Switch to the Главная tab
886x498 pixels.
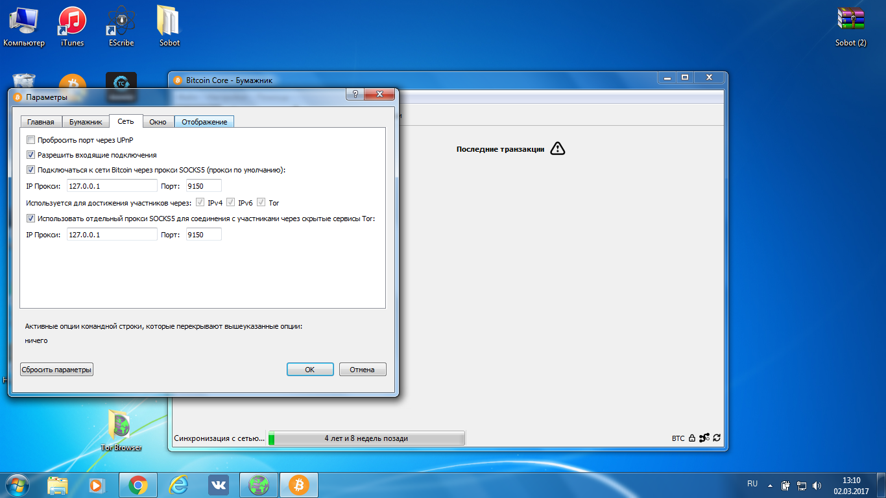pos(41,122)
